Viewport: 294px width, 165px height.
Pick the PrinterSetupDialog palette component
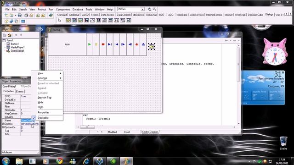(x=111, y=20)
